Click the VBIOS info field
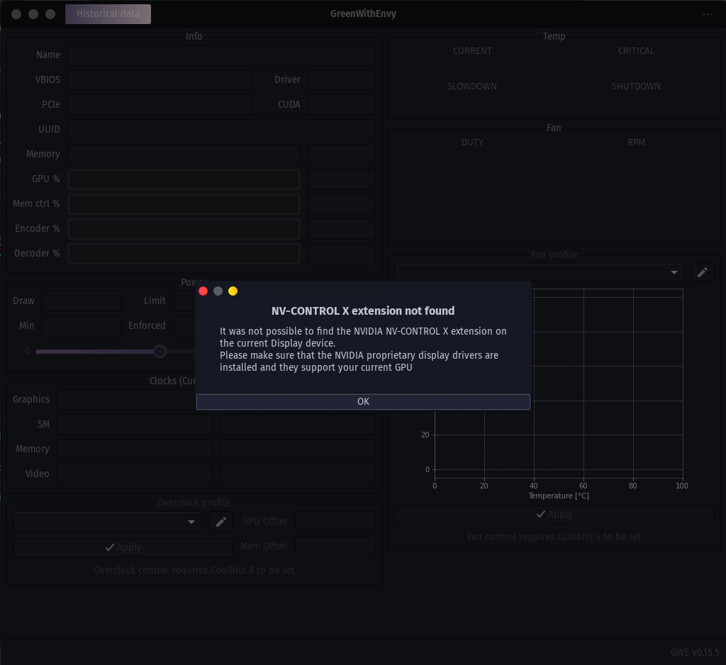This screenshot has height=665, width=726. tap(160, 79)
